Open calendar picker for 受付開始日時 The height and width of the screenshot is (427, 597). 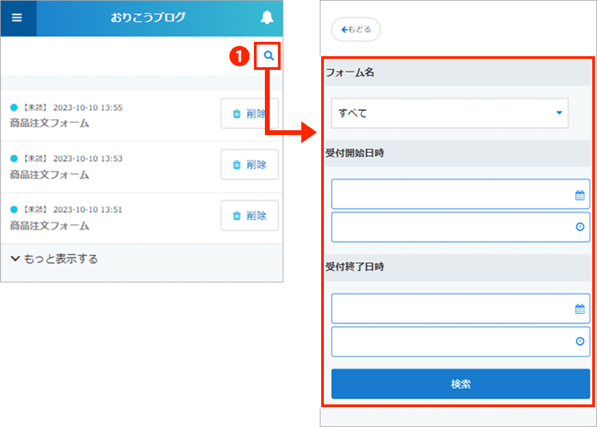point(580,195)
